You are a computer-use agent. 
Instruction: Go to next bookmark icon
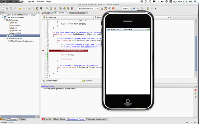pyautogui.click(x=68, y=8)
